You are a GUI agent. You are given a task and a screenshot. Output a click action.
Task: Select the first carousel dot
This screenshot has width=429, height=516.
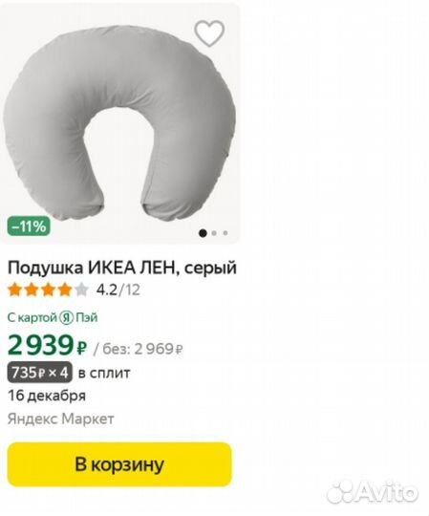[203, 233]
